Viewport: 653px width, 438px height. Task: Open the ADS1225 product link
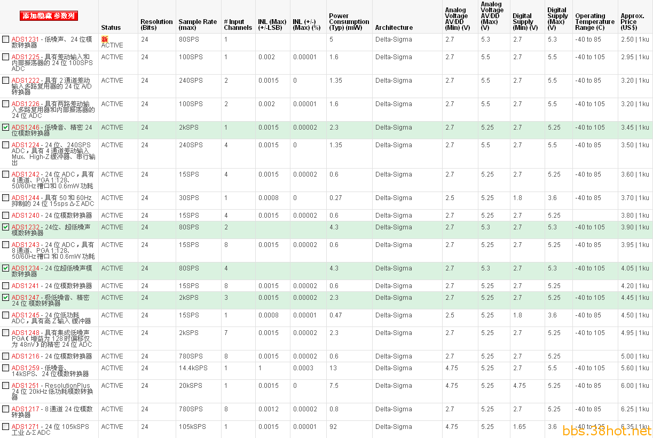(26, 57)
